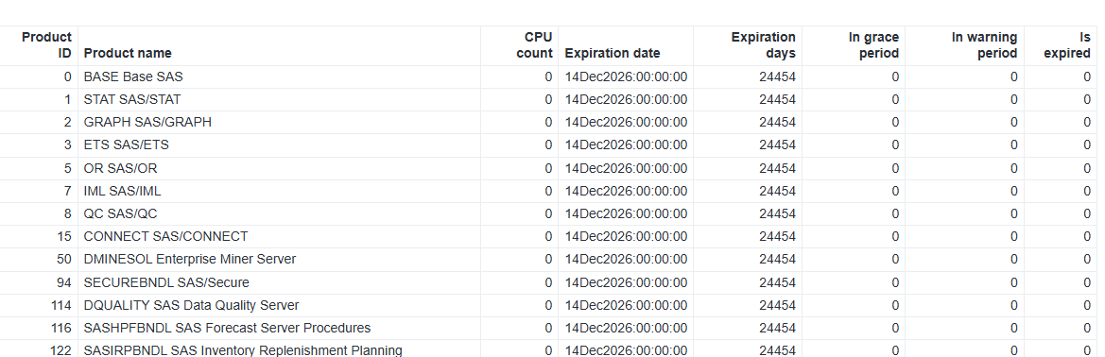Click Product ID 94 cell
This screenshot has height=357, width=1105.
point(39,282)
